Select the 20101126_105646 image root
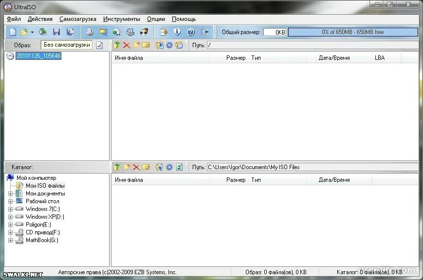This screenshot has height=280, width=423. click(x=38, y=56)
